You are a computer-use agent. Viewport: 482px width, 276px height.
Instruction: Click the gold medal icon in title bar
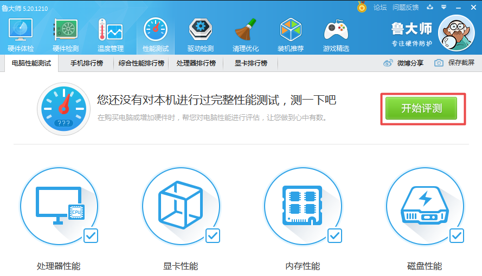pos(362,7)
